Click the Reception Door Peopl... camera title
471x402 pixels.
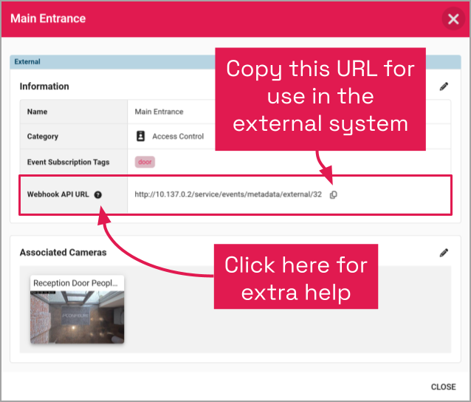tap(75, 283)
